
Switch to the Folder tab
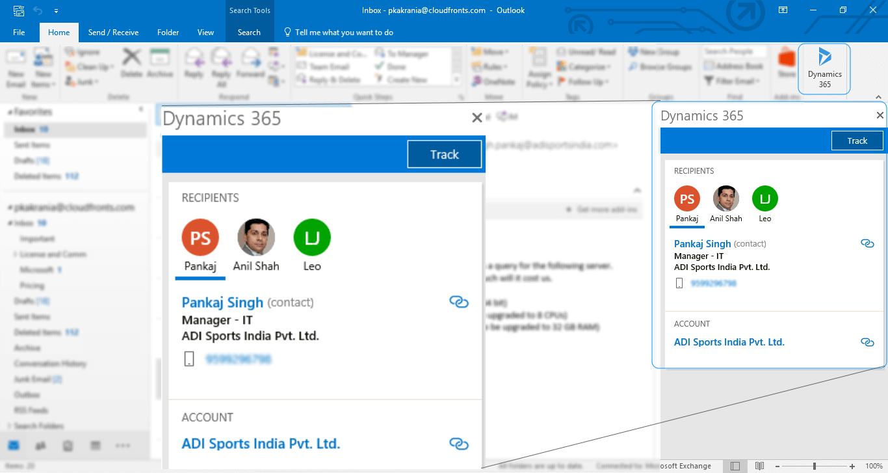tap(168, 33)
